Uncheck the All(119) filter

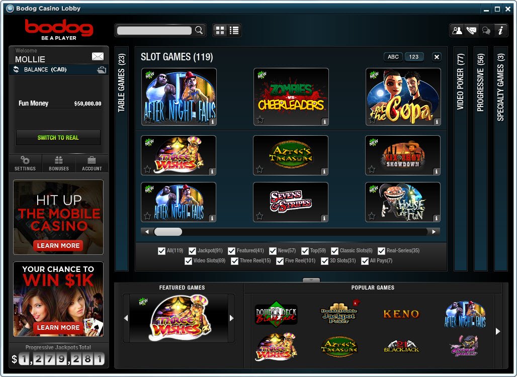(161, 251)
